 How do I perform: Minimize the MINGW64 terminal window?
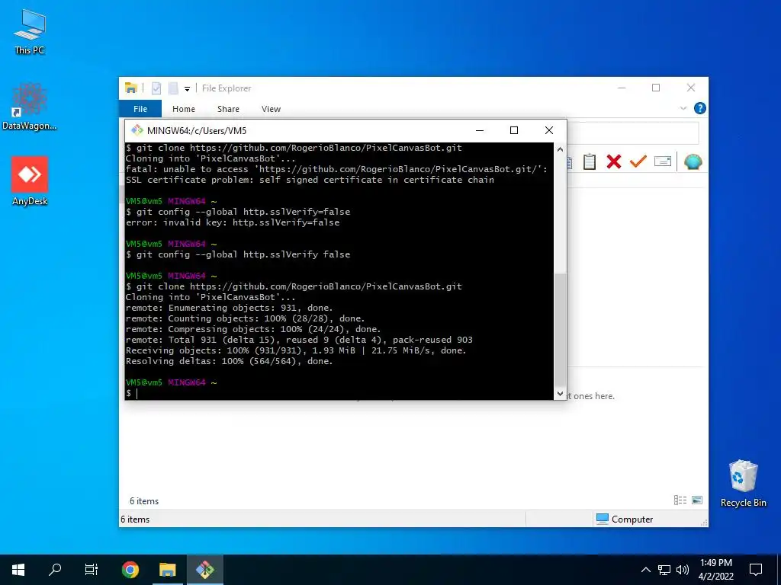tap(480, 130)
